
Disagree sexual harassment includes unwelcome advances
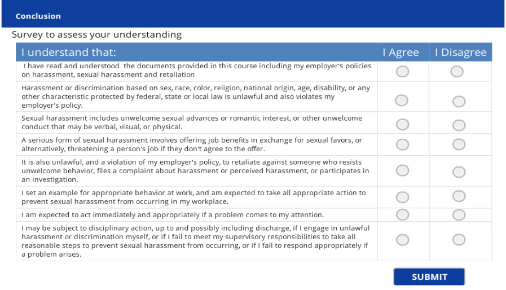459,125
